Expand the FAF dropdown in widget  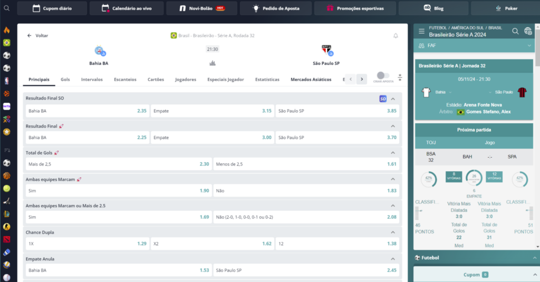(x=529, y=45)
